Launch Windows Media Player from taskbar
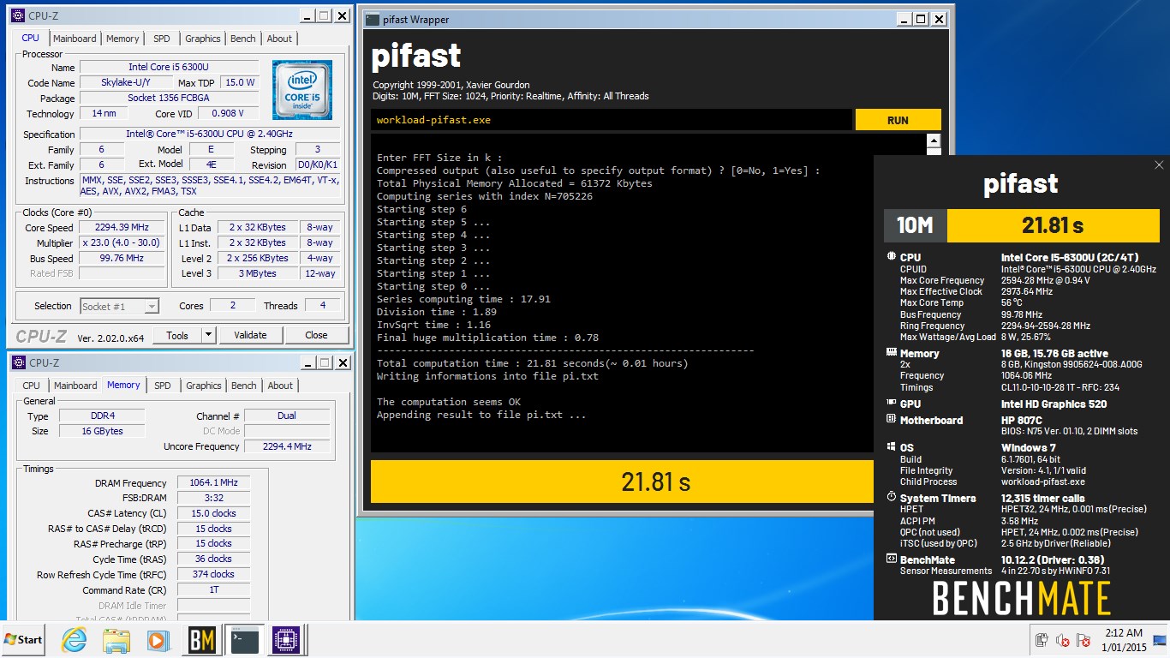 (157, 640)
